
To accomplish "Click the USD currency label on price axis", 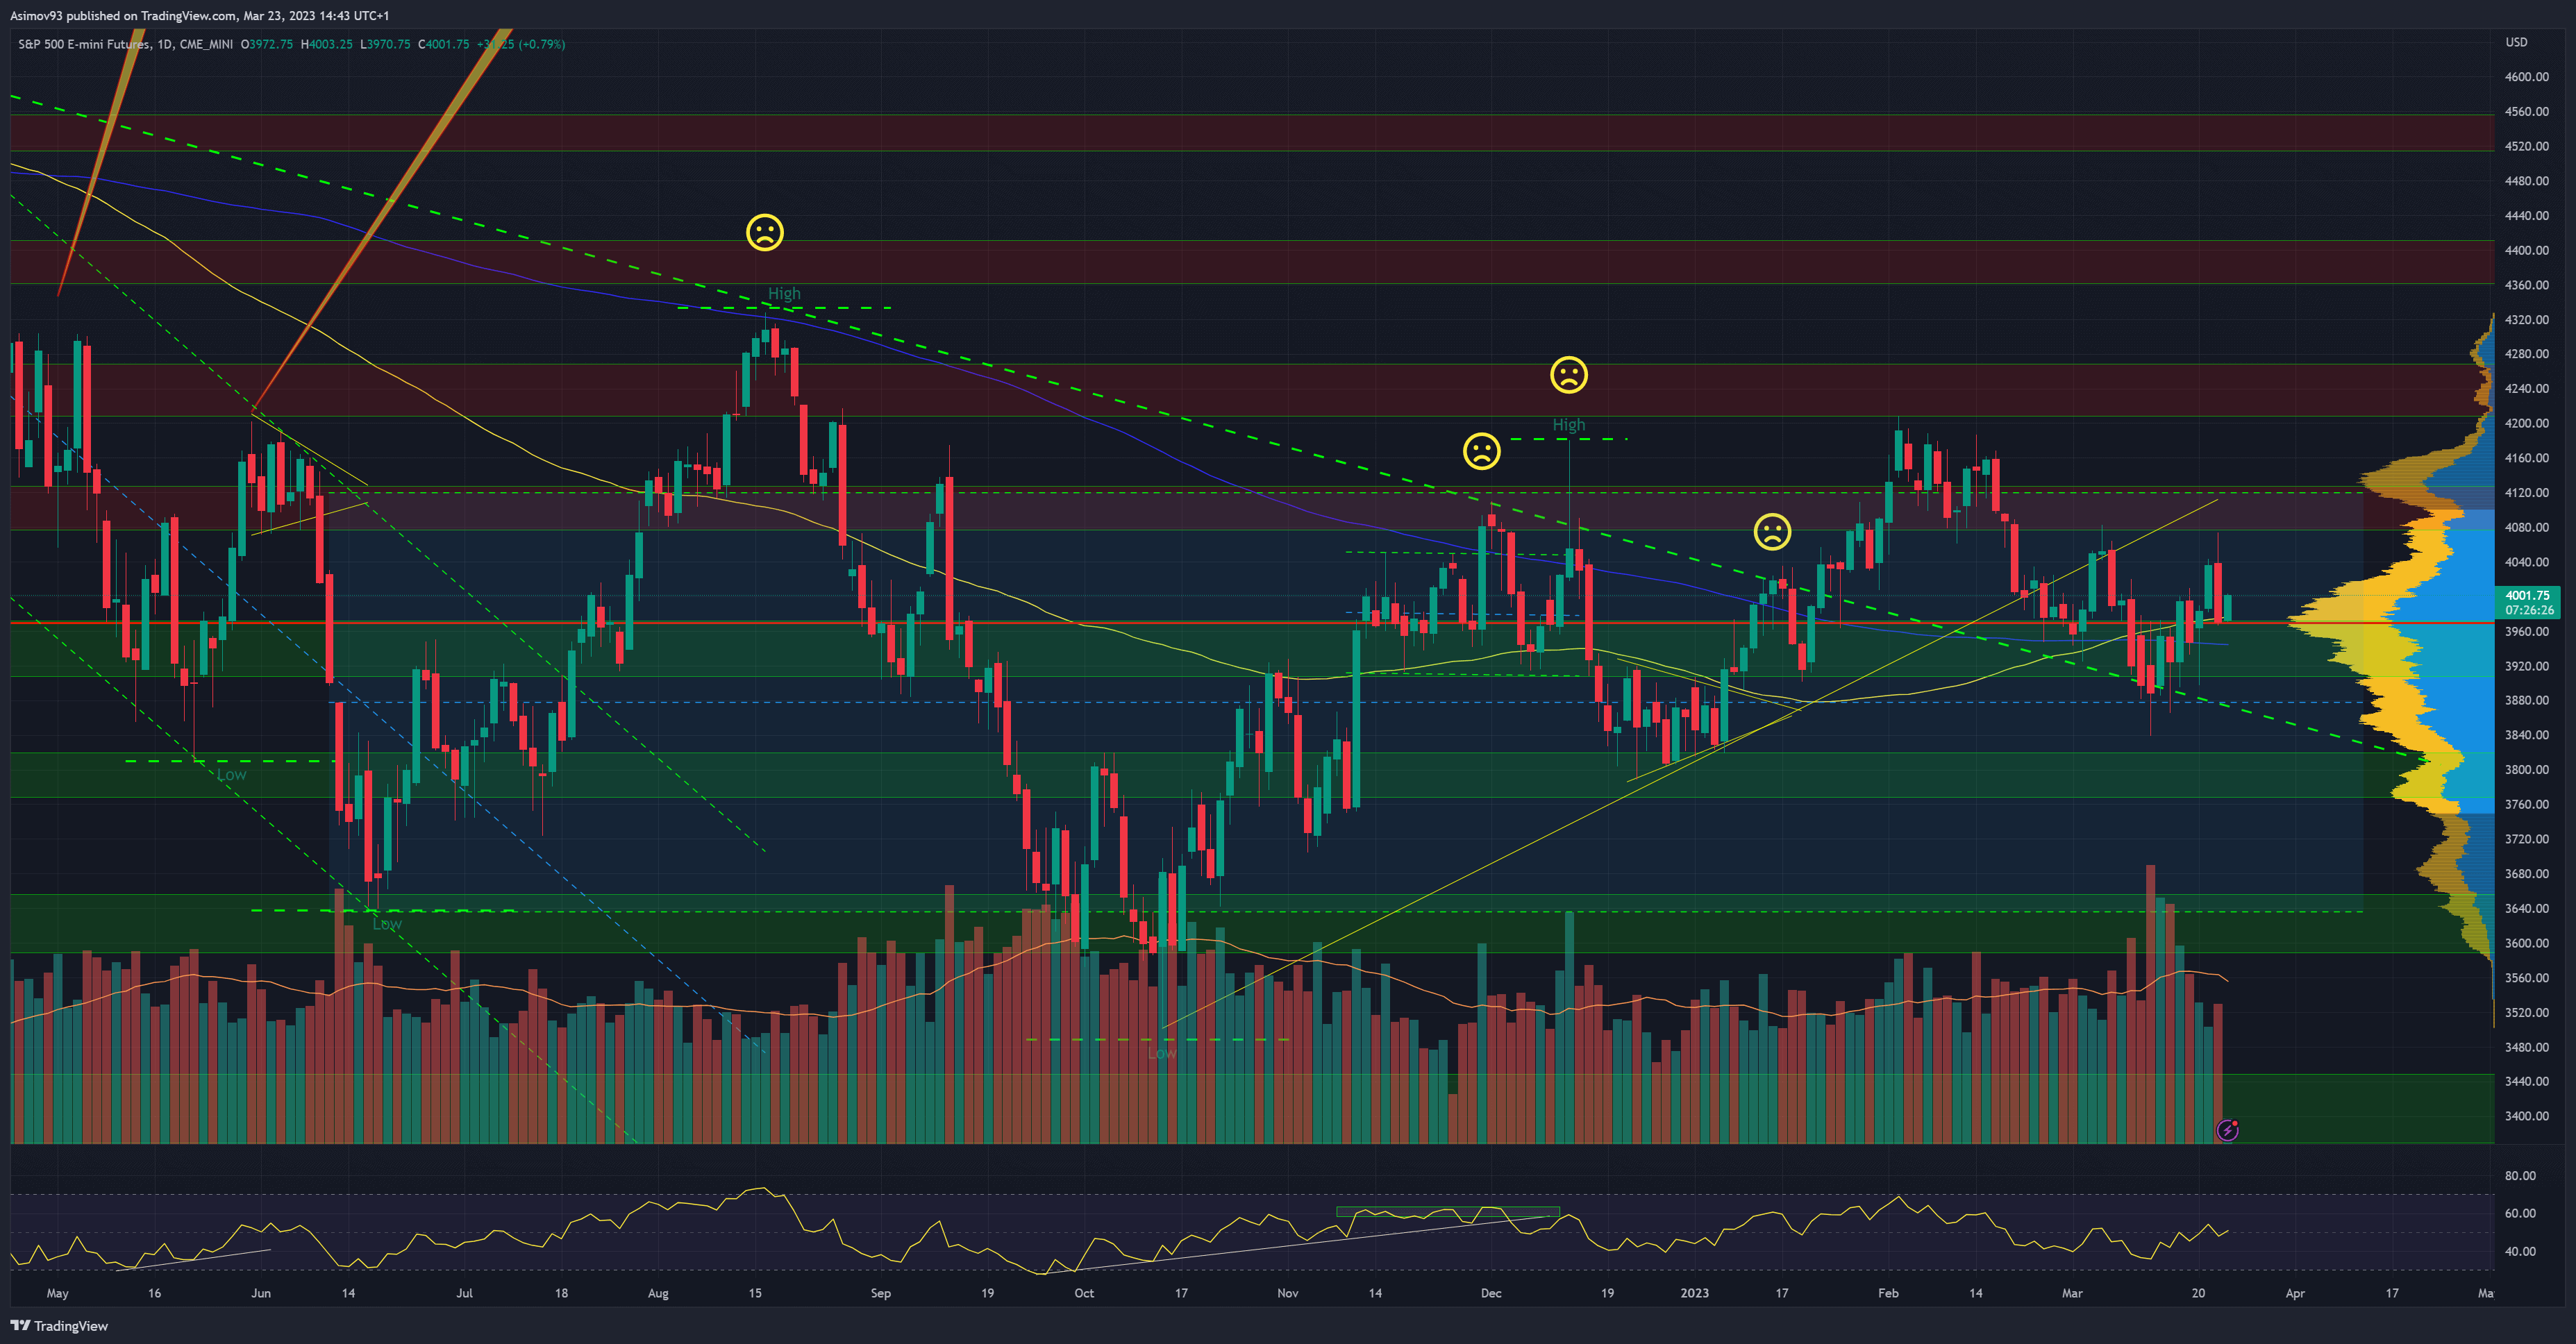I will point(2516,42).
